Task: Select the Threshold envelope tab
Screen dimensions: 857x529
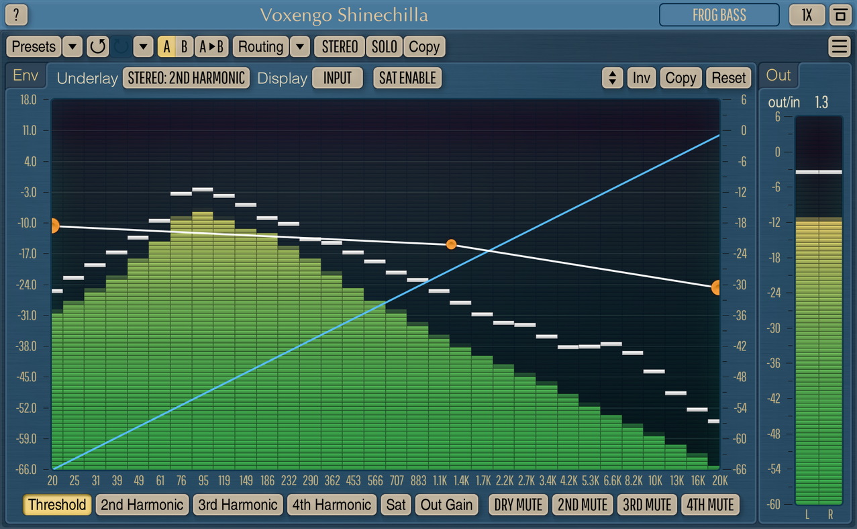Action: [57, 505]
